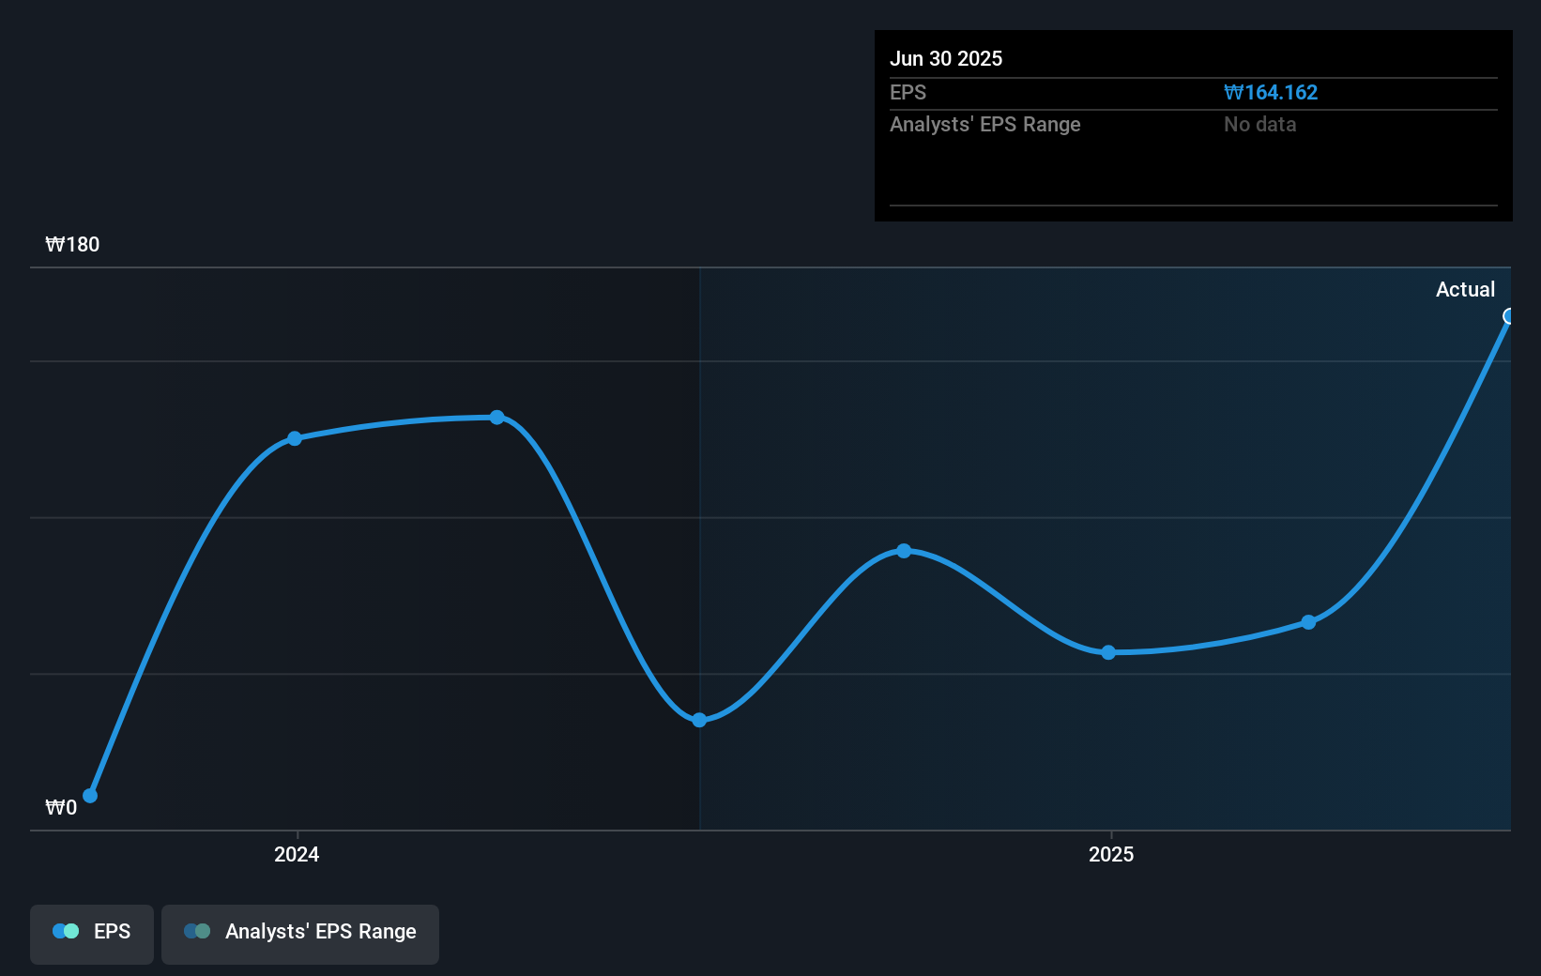
Task: Click the ₩180 axis gridline value
Action: (x=71, y=244)
